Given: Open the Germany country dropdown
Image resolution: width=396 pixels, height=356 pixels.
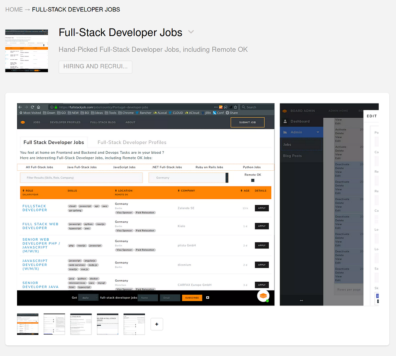Looking at the screenshot, I should pos(188,178).
